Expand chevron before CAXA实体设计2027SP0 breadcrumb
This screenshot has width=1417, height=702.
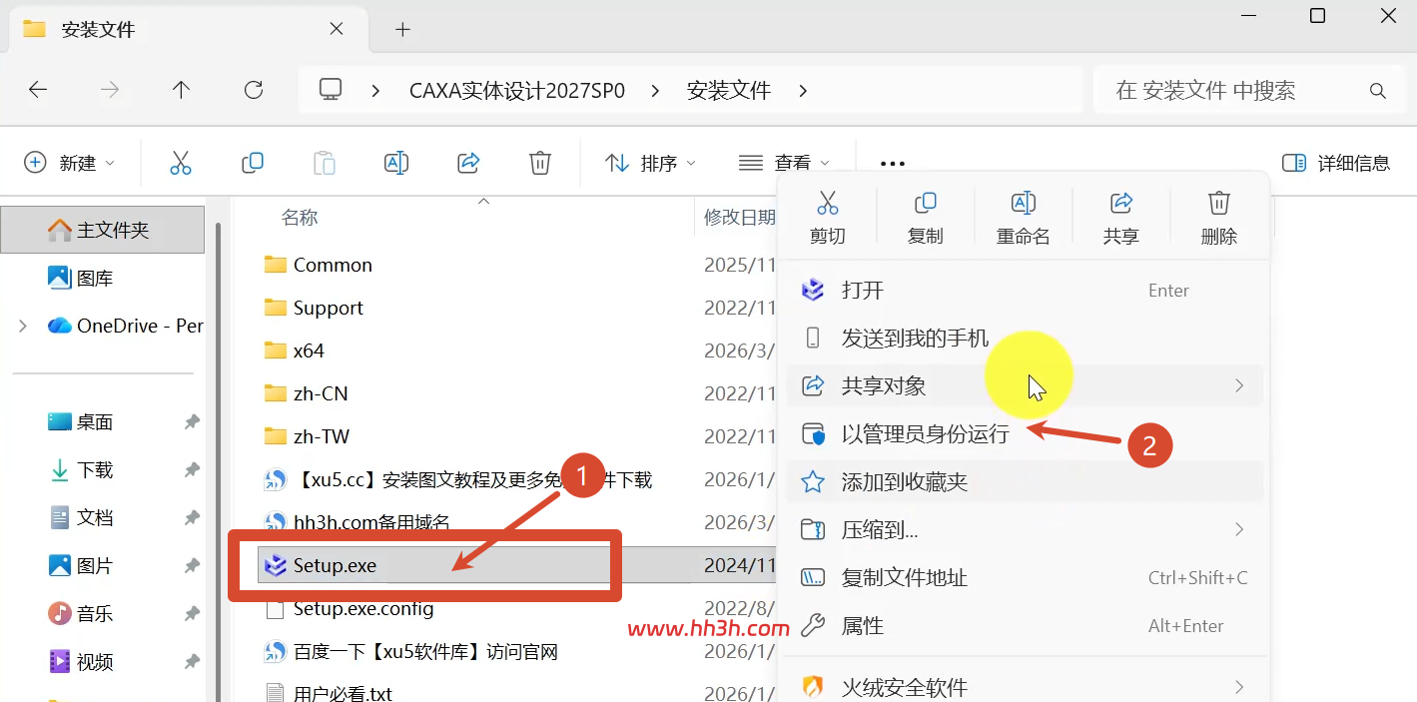coord(375,91)
